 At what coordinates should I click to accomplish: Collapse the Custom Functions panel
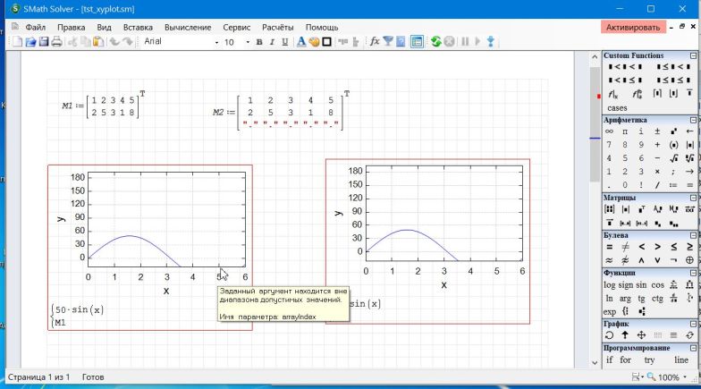tap(692, 55)
